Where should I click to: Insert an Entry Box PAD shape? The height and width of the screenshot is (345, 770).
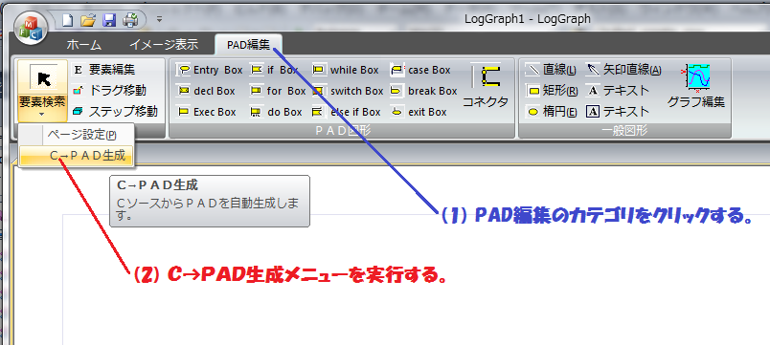click(x=210, y=70)
